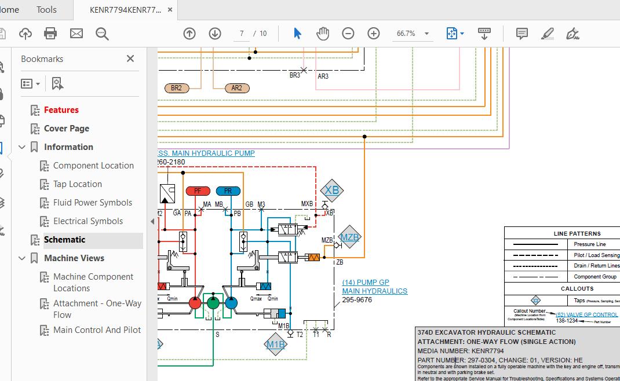Open the Find text magnifier tool
Viewport: 620px width, 381px height.
[102, 34]
